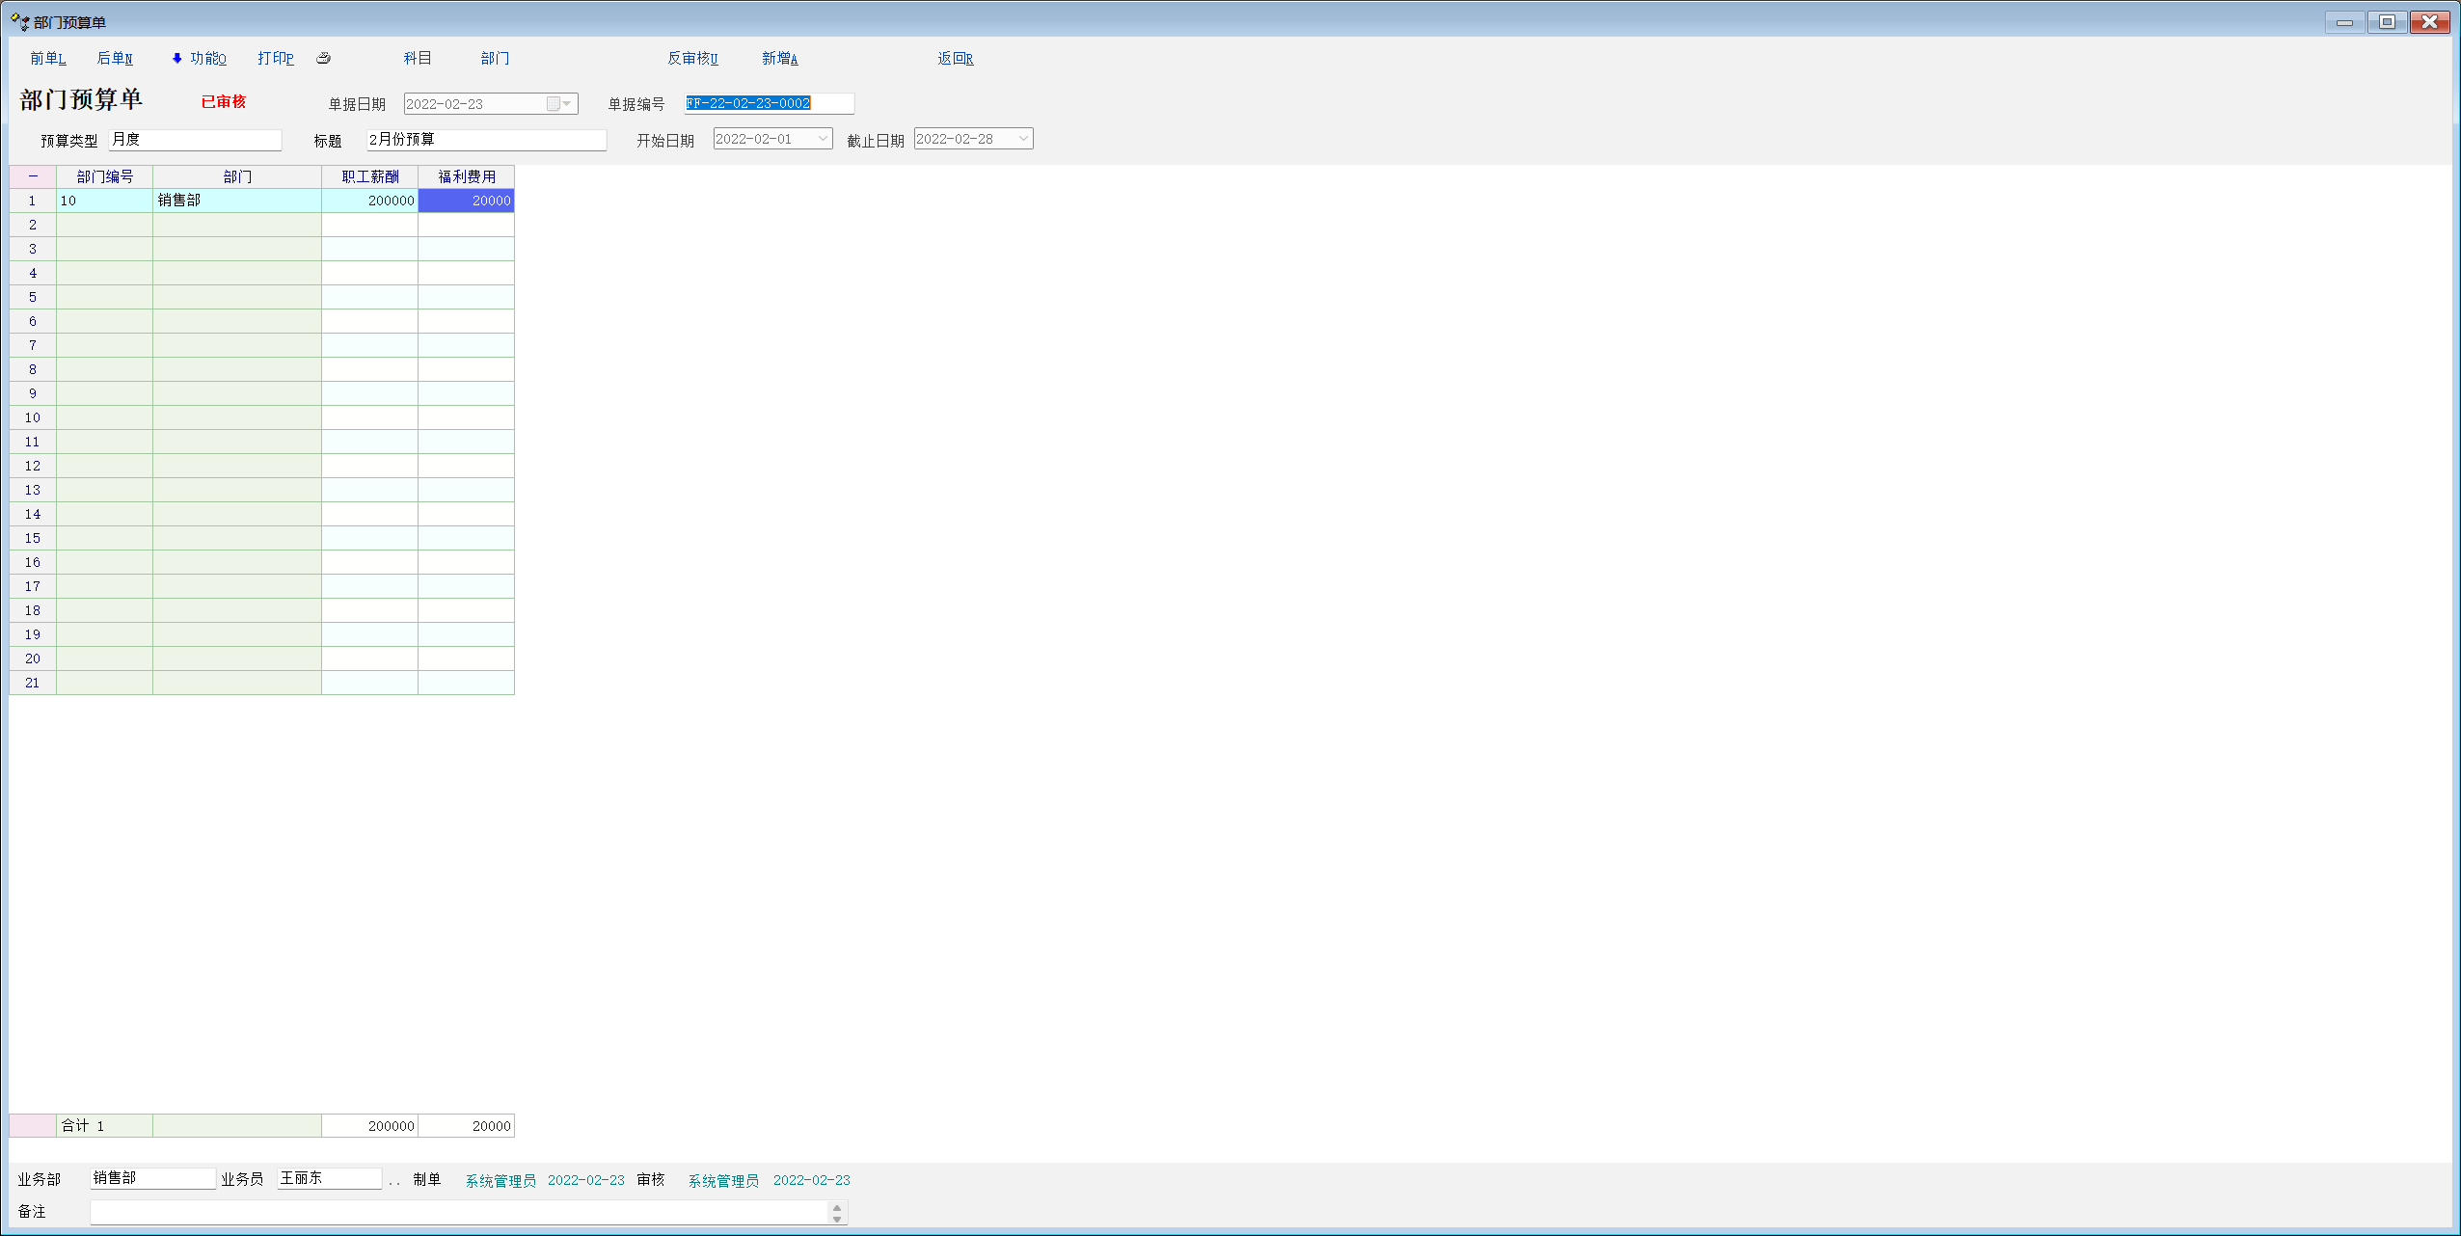Click 返回 to go back
The image size is (2461, 1236).
point(955,58)
